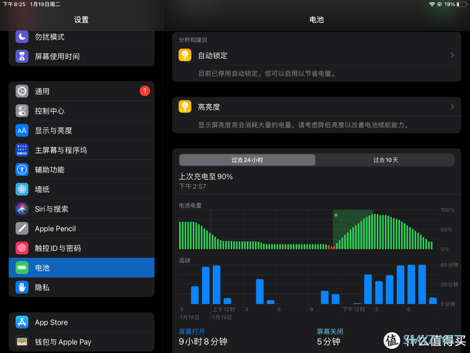Viewport: 470px width, 353px height.
Task: Tap the Wallpaper flower icon
Action: [22, 189]
